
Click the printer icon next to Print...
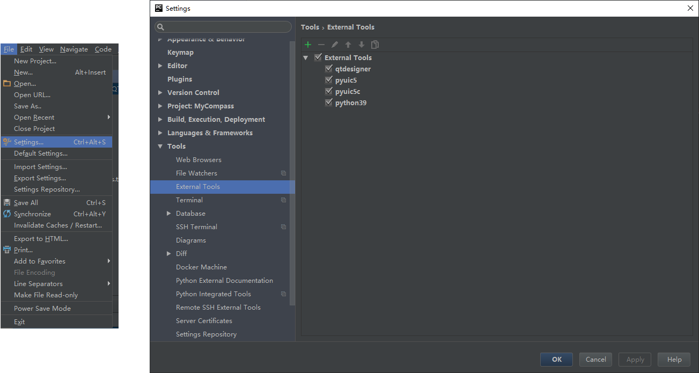tap(7, 250)
